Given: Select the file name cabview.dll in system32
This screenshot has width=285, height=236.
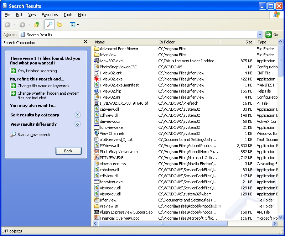Looking at the screenshot, I should pyautogui.click(x=109, y=109).
